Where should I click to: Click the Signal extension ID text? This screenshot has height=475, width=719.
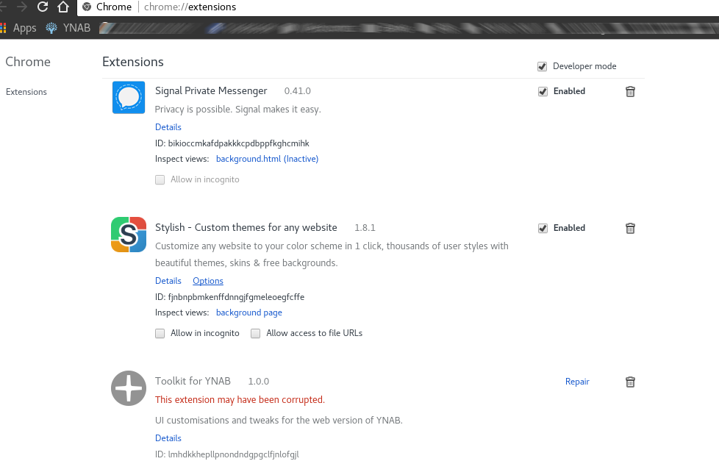click(232, 143)
